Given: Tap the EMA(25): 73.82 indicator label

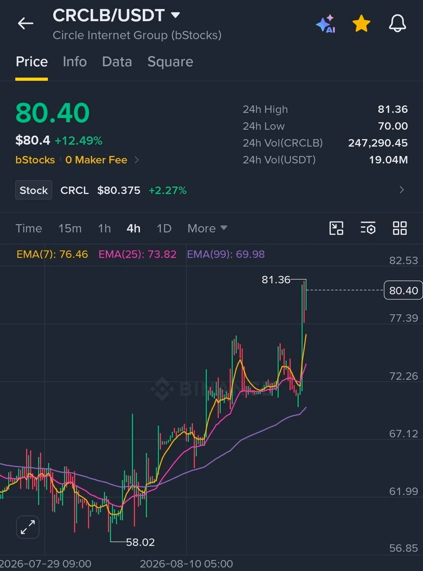Looking at the screenshot, I should tap(137, 254).
